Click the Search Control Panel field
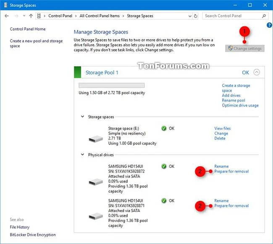Screen dimensions: 273x244 pyautogui.click(x=235, y=16)
